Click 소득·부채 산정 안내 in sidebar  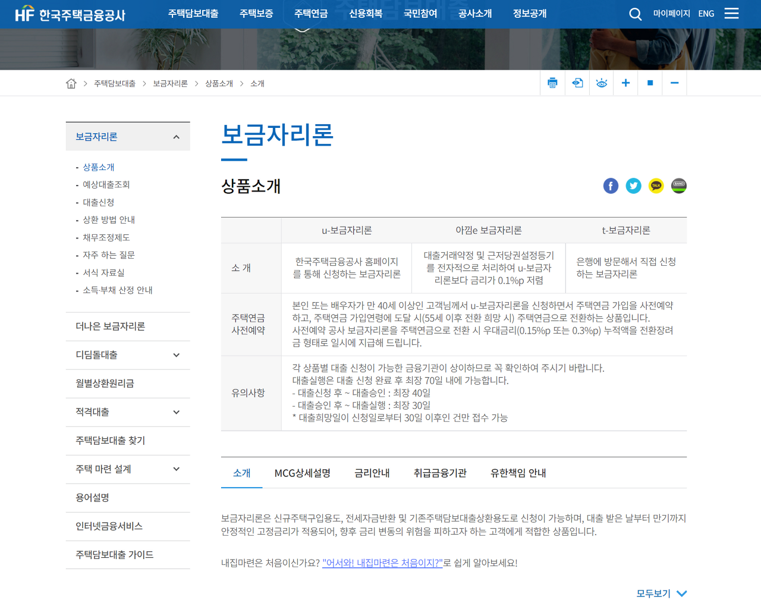tap(118, 290)
